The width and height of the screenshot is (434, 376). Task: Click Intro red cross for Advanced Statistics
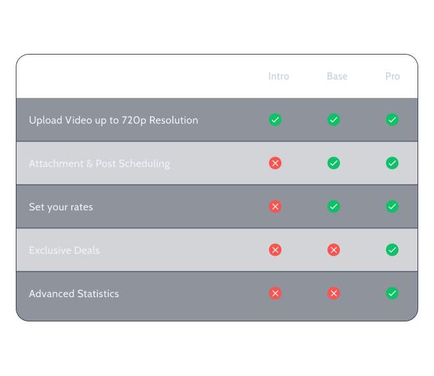tap(275, 293)
